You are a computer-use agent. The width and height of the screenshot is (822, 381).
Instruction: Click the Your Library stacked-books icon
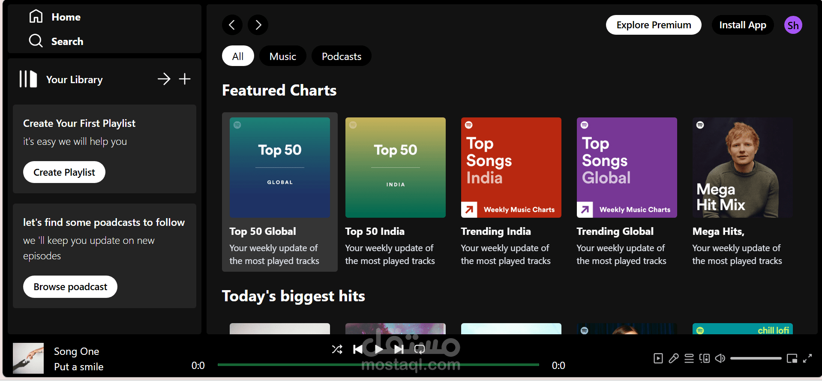pos(28,79)
